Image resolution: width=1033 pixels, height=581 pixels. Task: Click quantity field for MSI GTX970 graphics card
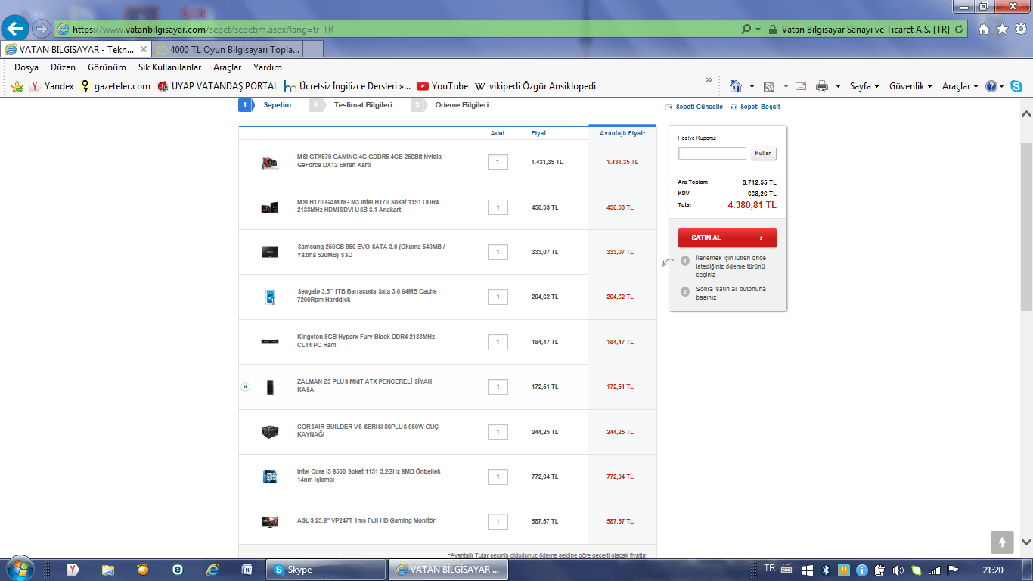498,162
